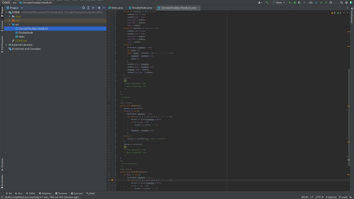Click the Build Project hammer icon
This screenshot has width=354, height=199.
267,2
